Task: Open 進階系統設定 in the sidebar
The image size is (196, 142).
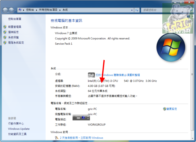Action: pos(16,42)
